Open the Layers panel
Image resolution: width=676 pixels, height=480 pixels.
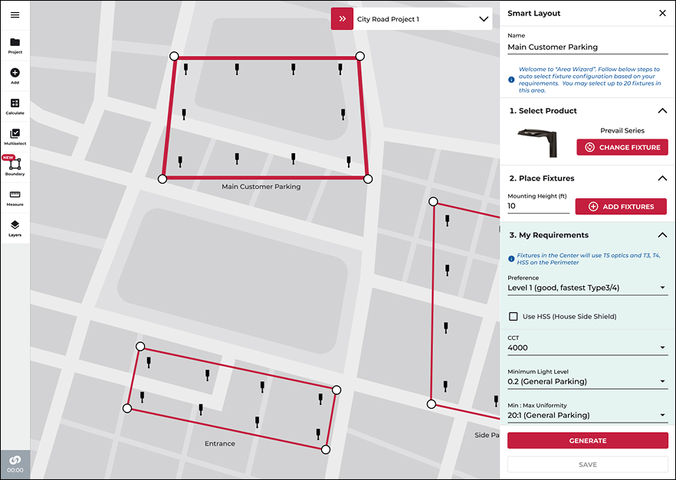tap(15, 229)
